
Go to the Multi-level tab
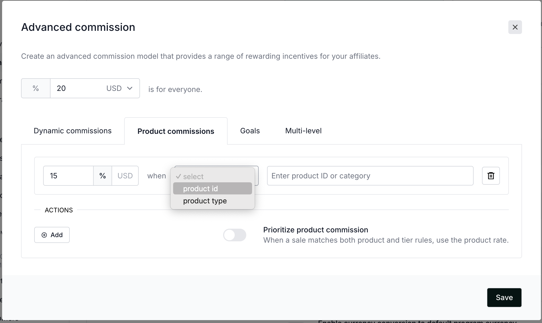(303, 131)
